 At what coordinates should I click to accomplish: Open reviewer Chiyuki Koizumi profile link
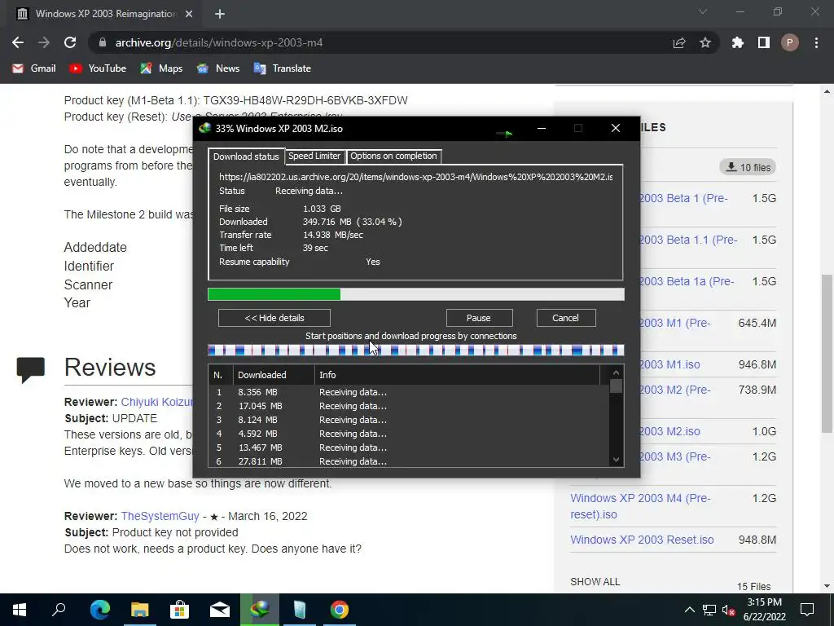coord(157,403)
